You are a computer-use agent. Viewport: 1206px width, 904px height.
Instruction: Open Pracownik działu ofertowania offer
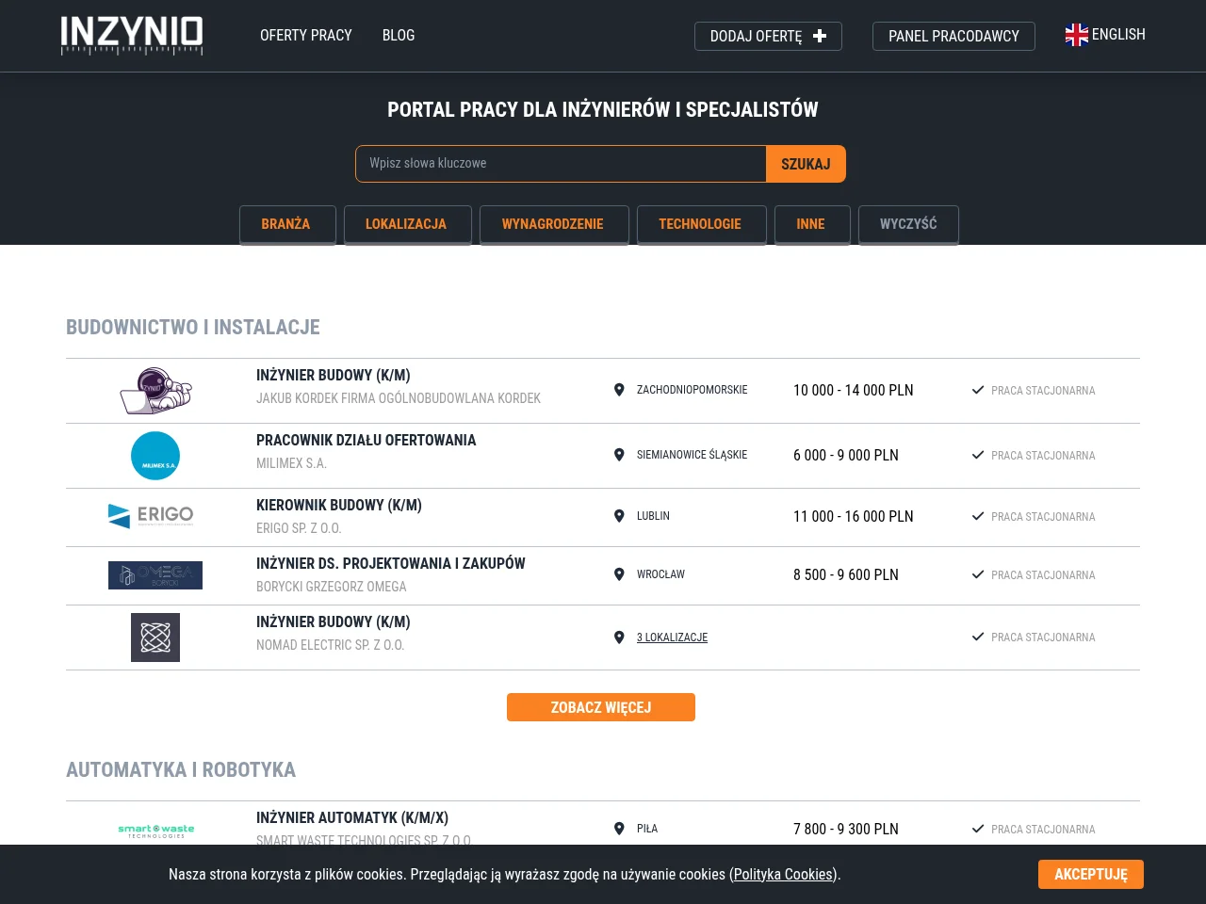(x=367, y=440)
